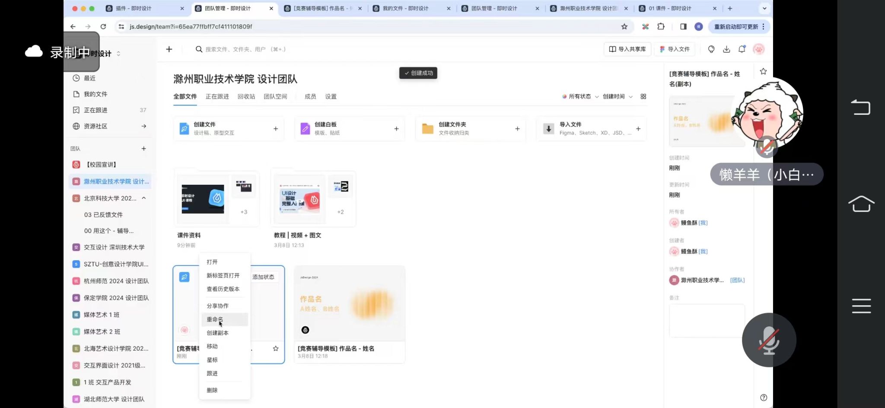Toggle favorite star in details panel
The height and width of the screenshot is (408, 885).
point(763,72)
